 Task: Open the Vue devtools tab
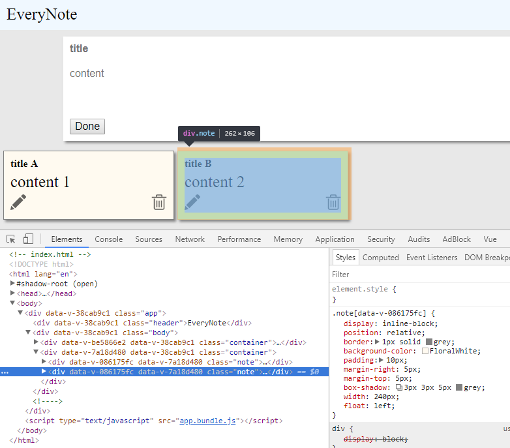point(490,239)
